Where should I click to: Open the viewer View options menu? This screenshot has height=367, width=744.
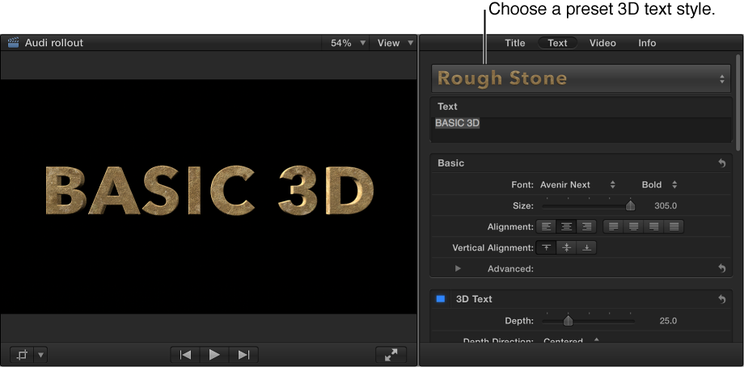pos(395,43)
